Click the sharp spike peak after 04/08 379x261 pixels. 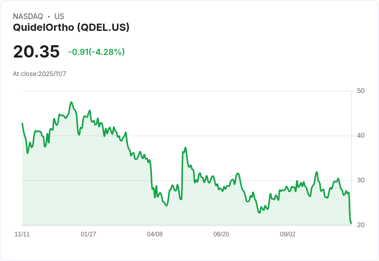coord(185,148)
